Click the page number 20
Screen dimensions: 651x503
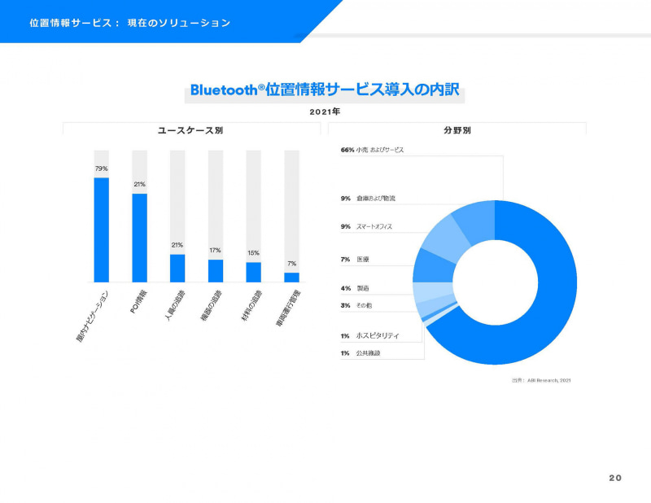tap(615, 478)
